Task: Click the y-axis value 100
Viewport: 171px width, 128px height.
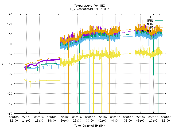Action: click(10, 34)
